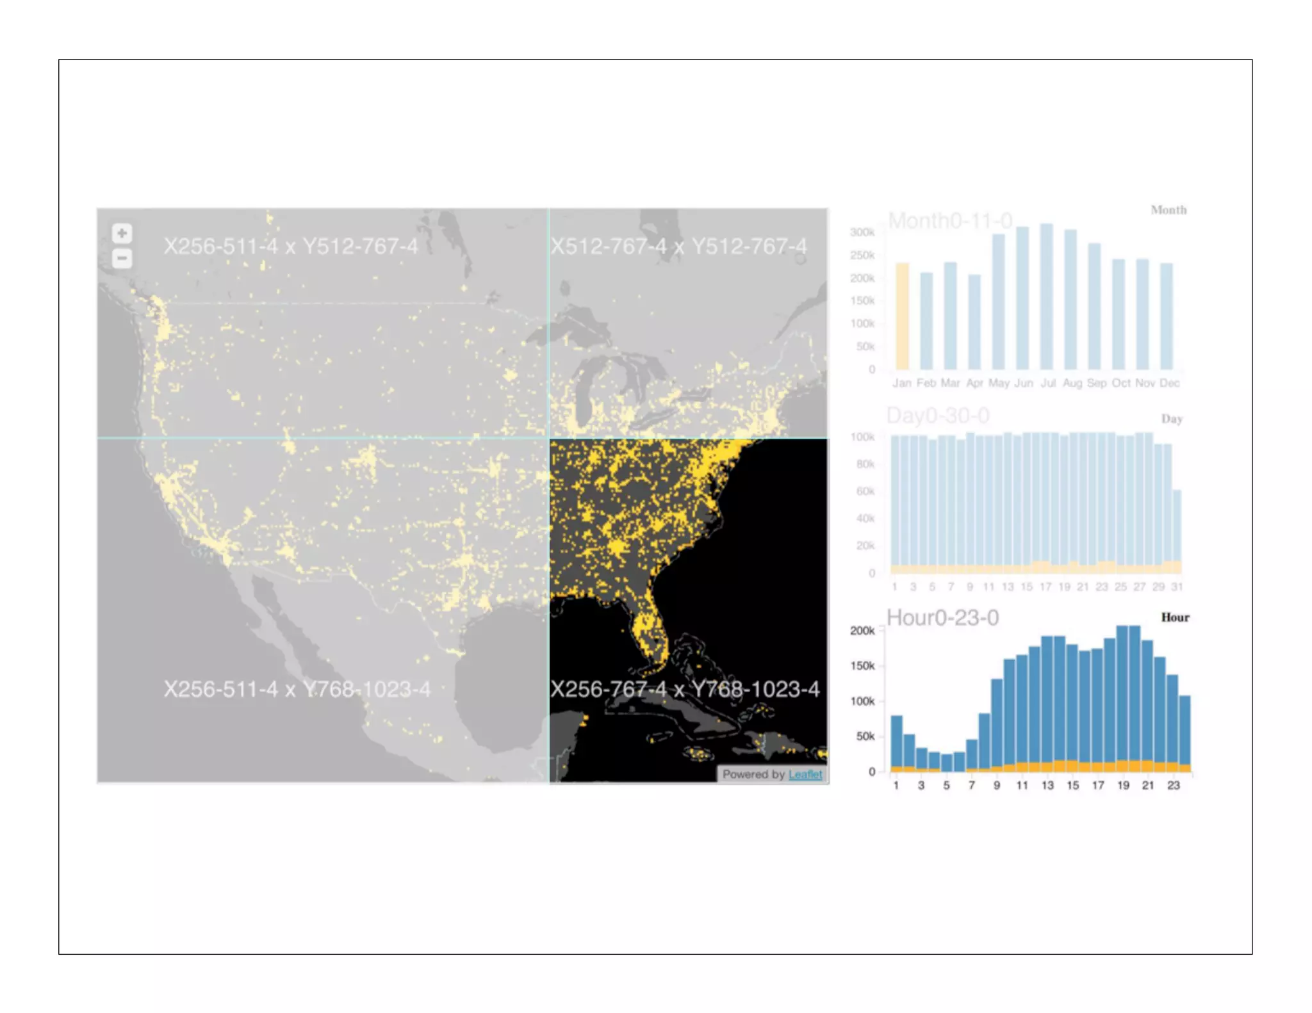Click the map zoom out minus button
Viewport: 1312px width, 1013px height.
pos(122,259)
